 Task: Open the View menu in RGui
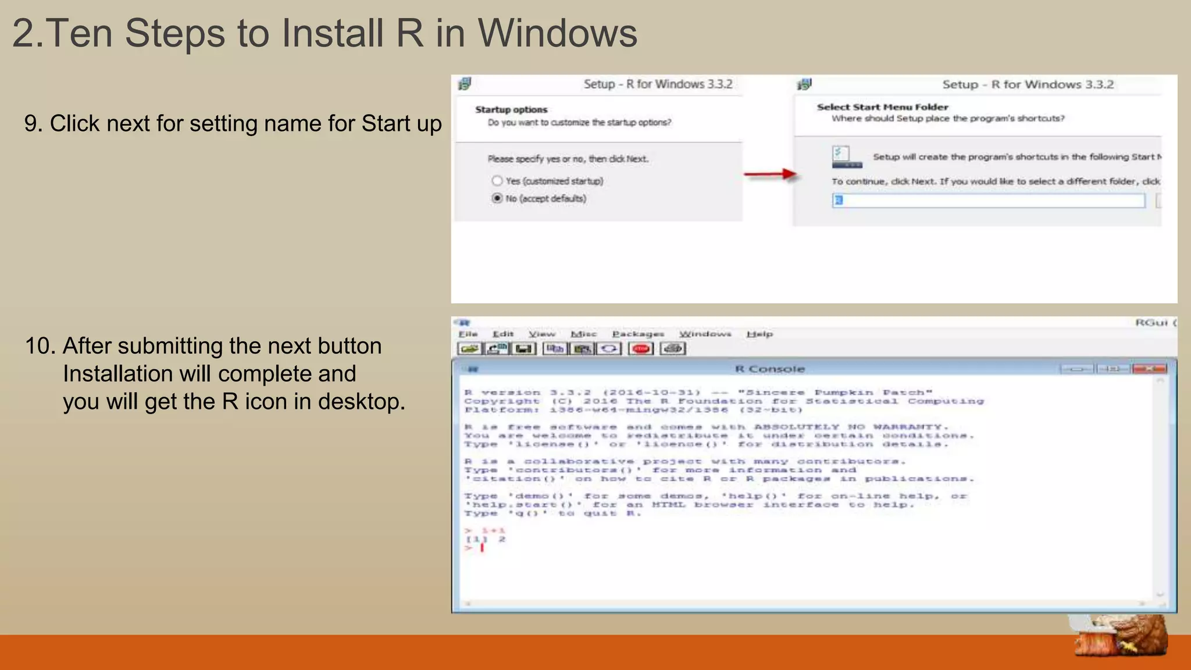click(542, 334)
